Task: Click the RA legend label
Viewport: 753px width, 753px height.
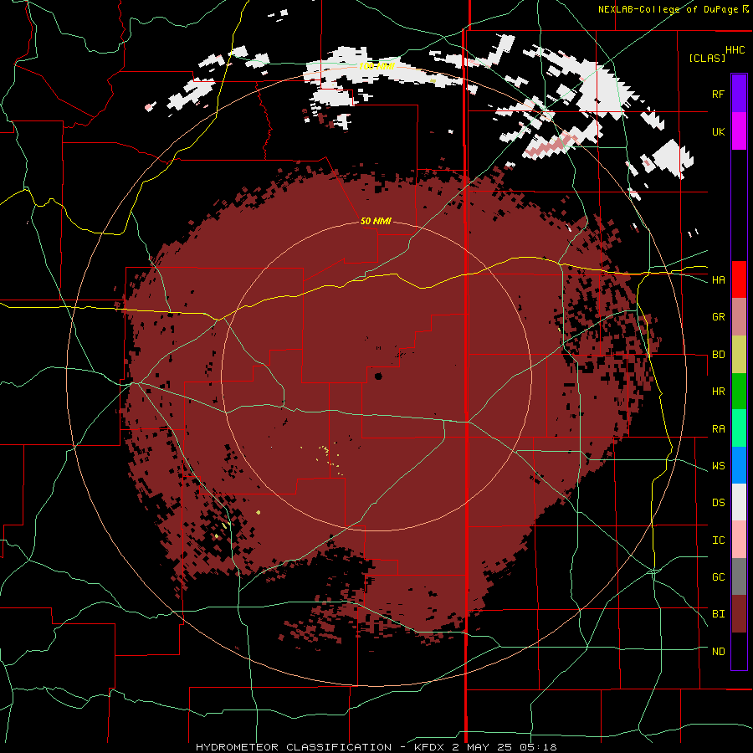Action: coord(718,428)
